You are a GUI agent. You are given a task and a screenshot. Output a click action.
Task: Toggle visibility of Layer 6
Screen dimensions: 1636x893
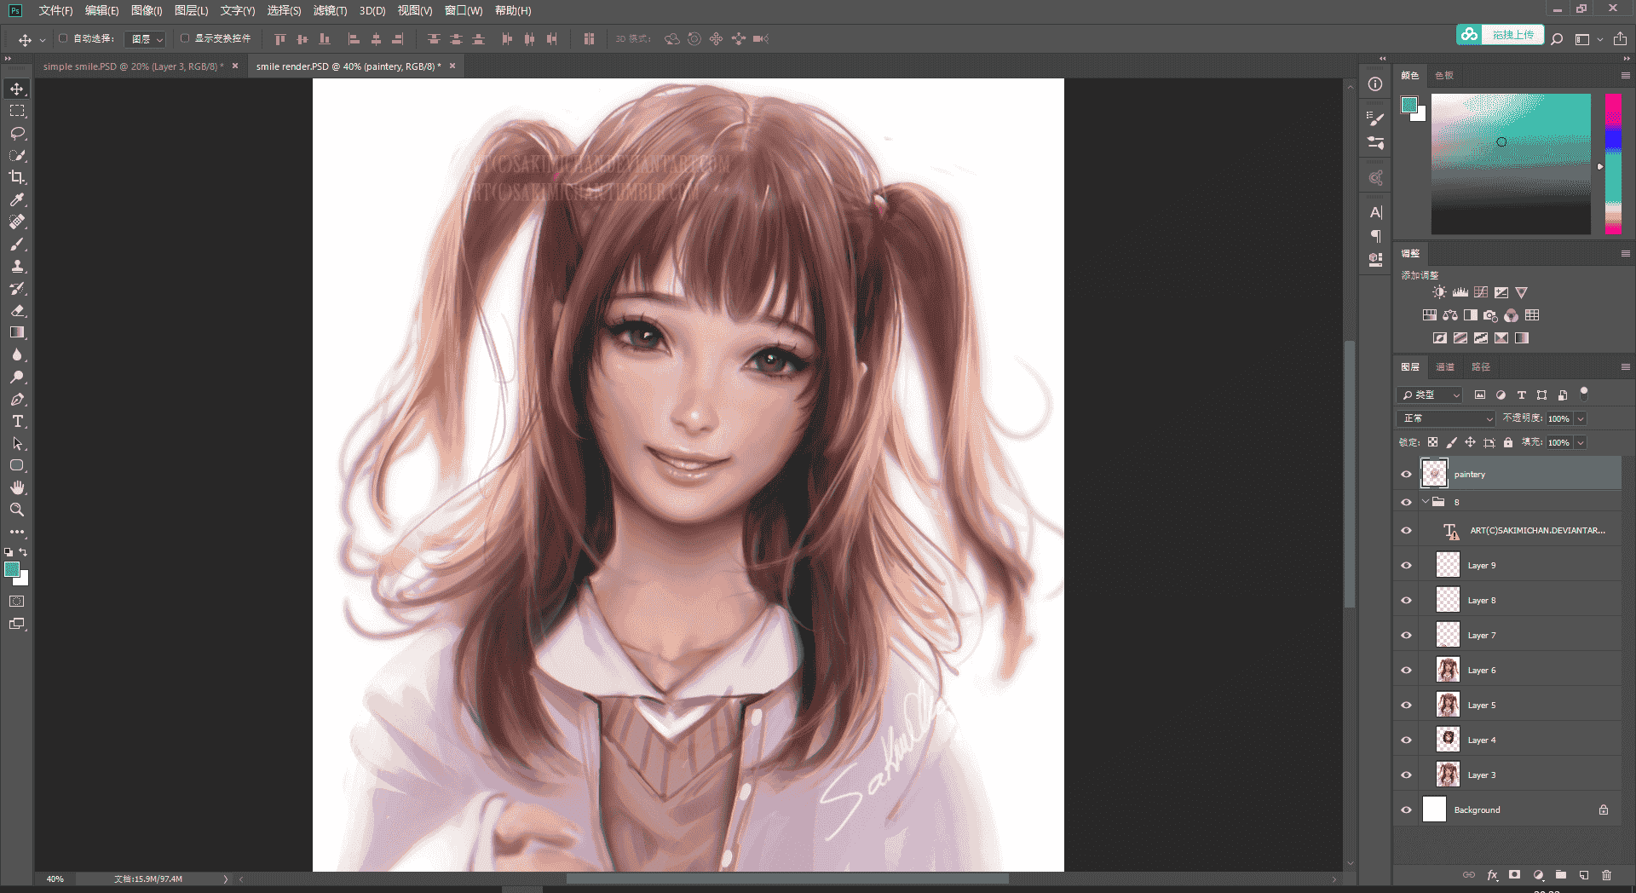pyautogui.click(x=1406, y=670)
